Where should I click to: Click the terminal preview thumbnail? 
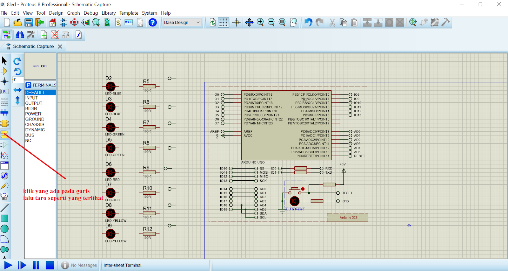tap(40, 66)
